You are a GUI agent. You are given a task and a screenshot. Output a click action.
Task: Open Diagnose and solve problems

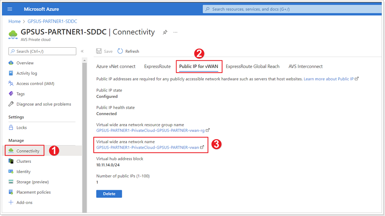tap(44, 104)
